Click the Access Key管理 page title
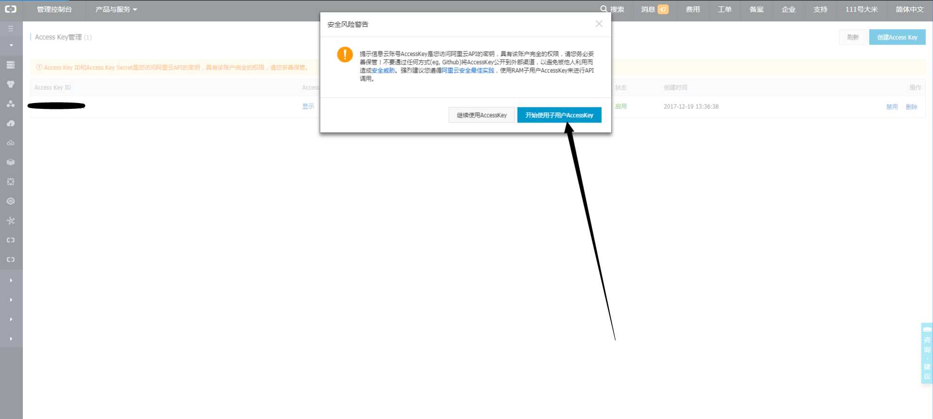The width and height of the screenshot is (933, 419). tap(58, 37)
